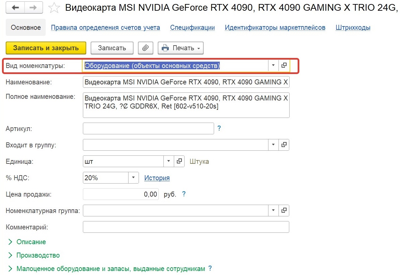
Task: Open the Номенклатурная группа linked item
Action: [x=284, y=211]
